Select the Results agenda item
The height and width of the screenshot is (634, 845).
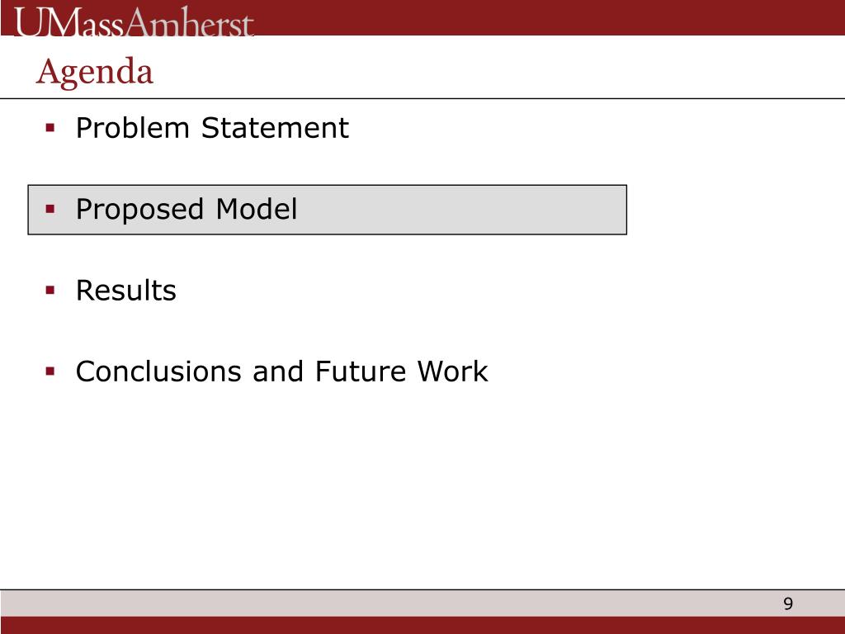(126, 291)
